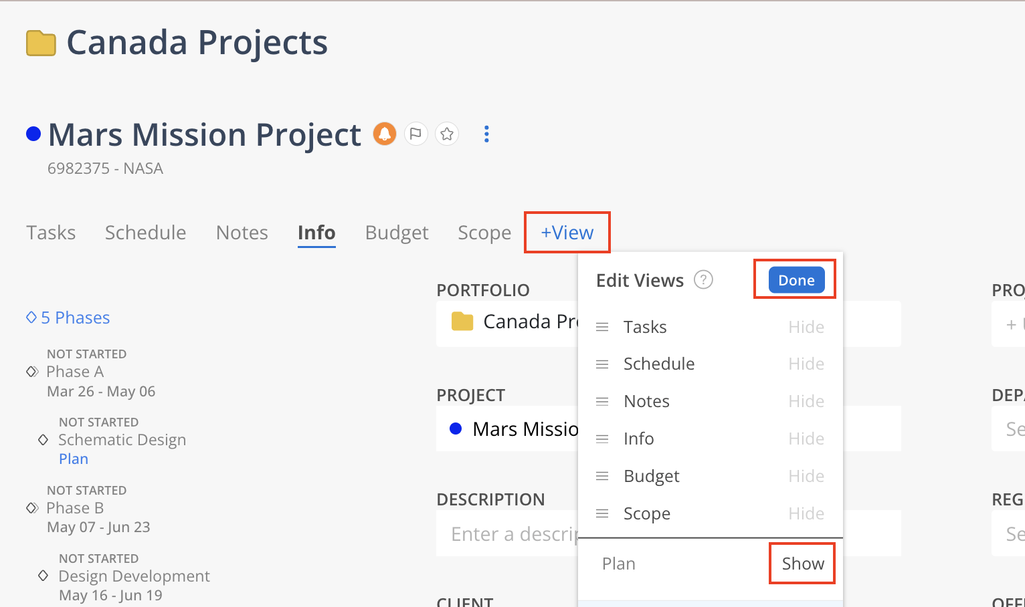
Task: Click the flag icon beside project title
Action: click(415, 134)
